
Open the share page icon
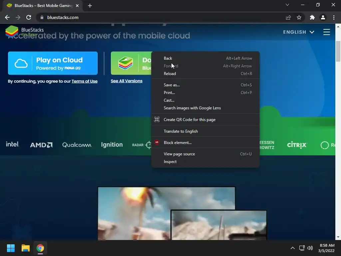coord(288,17)
